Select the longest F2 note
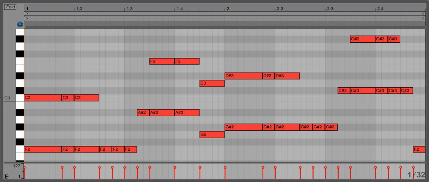Image resolution: width=429 pixels, height=182 pixels. click(x=43, y=149)
